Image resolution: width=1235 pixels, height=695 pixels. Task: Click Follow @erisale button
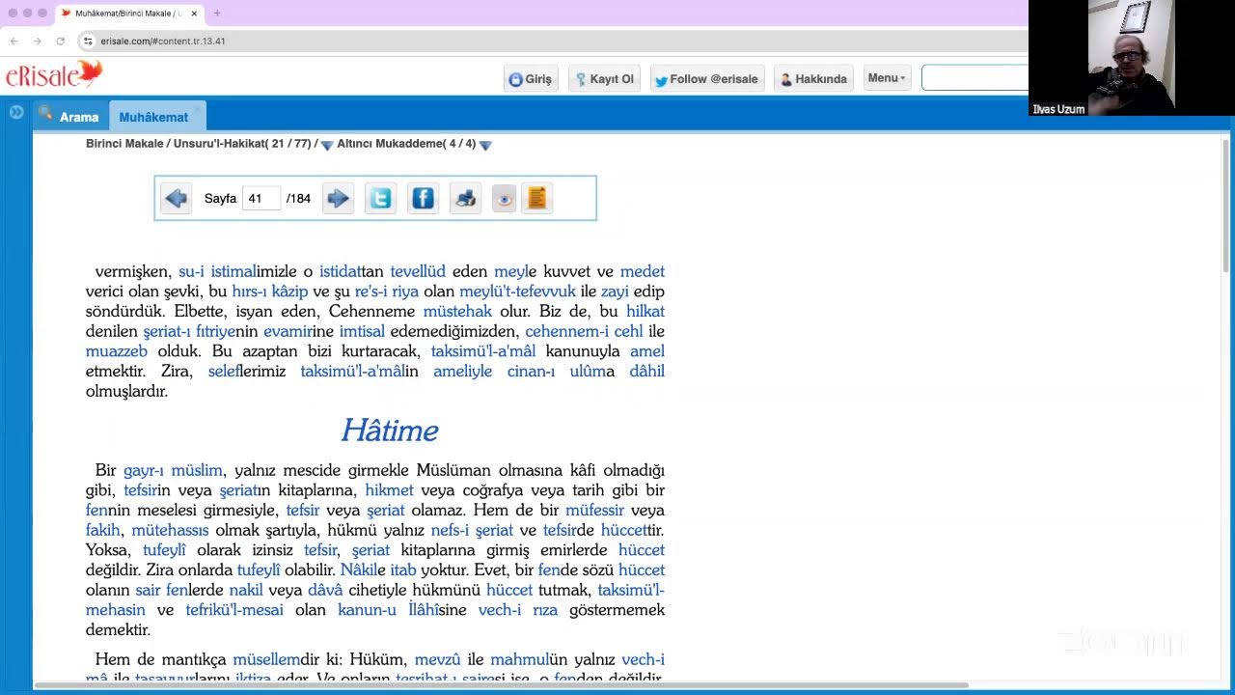707,79
